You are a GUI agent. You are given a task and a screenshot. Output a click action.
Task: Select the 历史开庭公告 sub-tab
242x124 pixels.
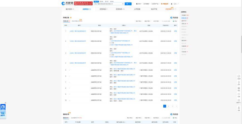[77, 21]
